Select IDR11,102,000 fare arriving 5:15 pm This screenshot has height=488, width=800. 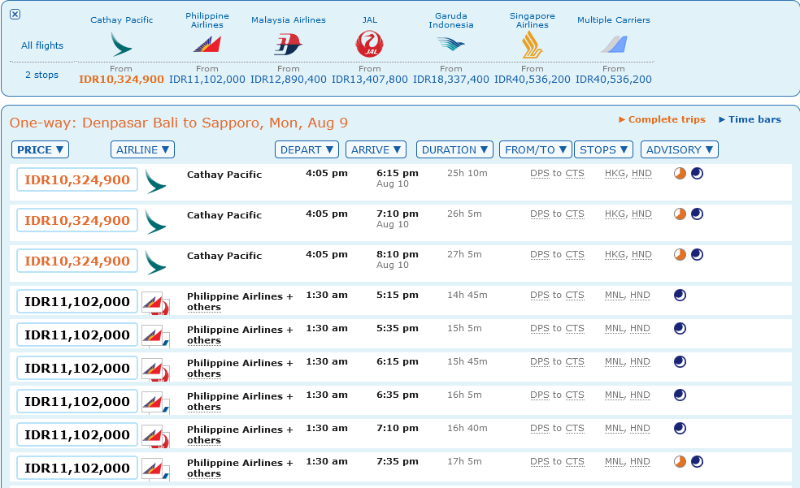[77, 301]
